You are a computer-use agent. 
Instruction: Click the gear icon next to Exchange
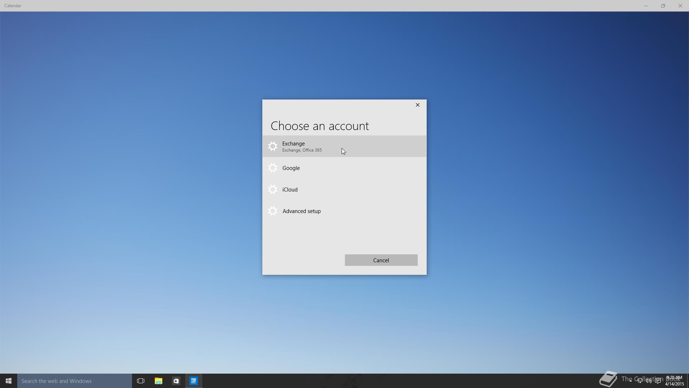[273, 146]
